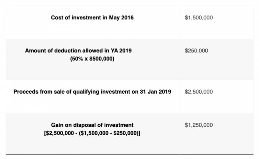This screenshot has height=159, width=259.
Task: Click the "Cost of investment in May 2016" label
Action: coord(92,18)
